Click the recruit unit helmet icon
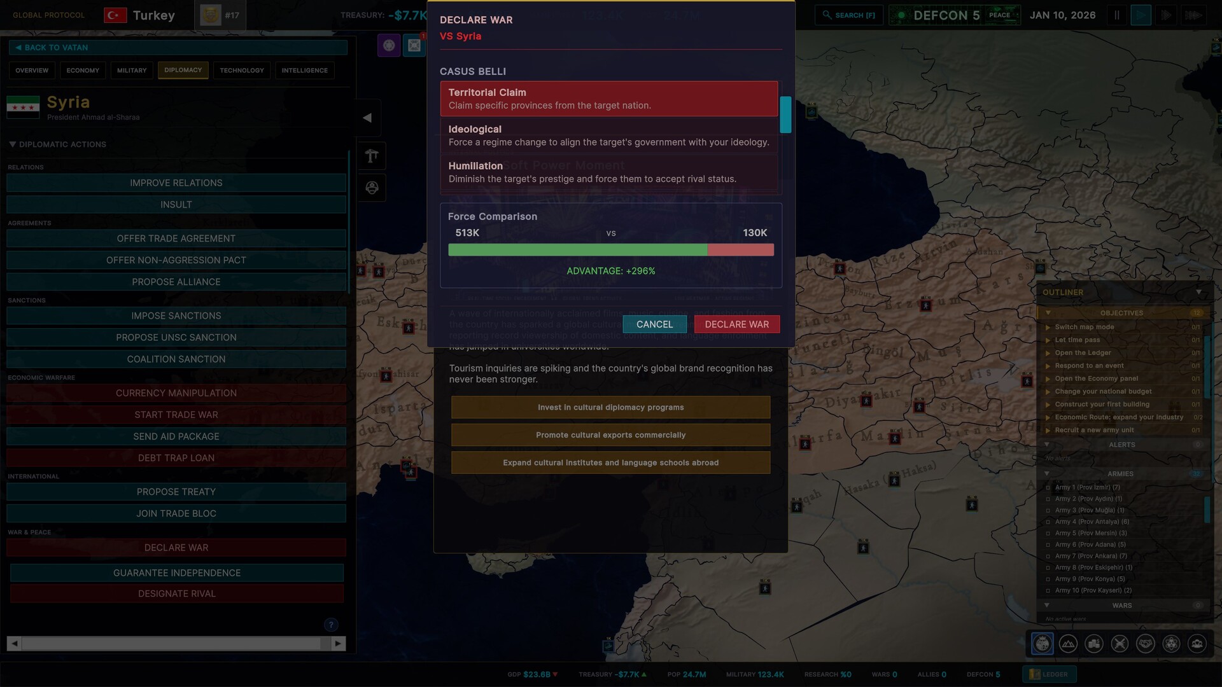This screenshot has width=1222, height=687. (x=372, y=188)
